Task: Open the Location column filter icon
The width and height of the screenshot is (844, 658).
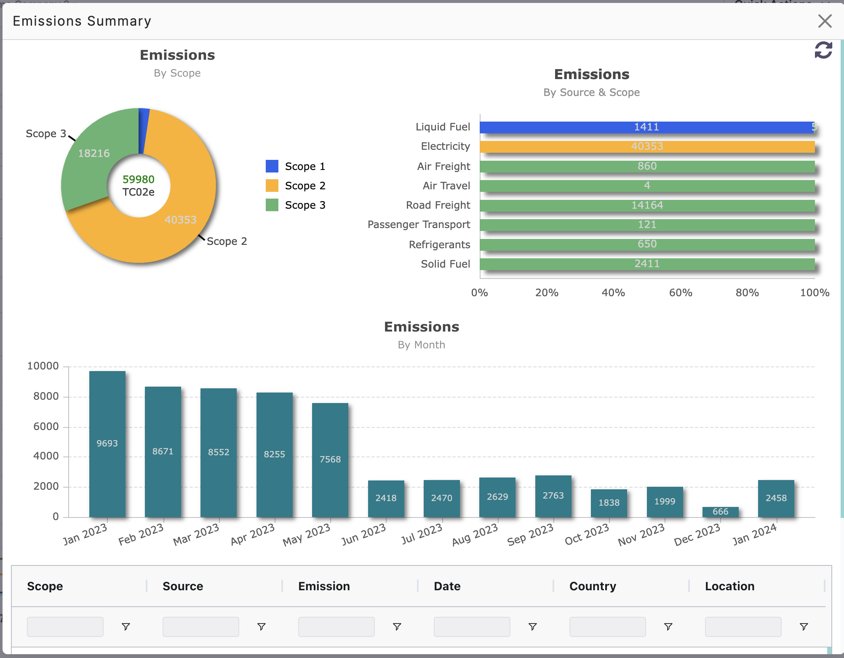Action: coord(804,627)
